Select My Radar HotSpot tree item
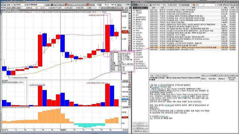Screen dimensions: 239x134 [x=142, y=68]
